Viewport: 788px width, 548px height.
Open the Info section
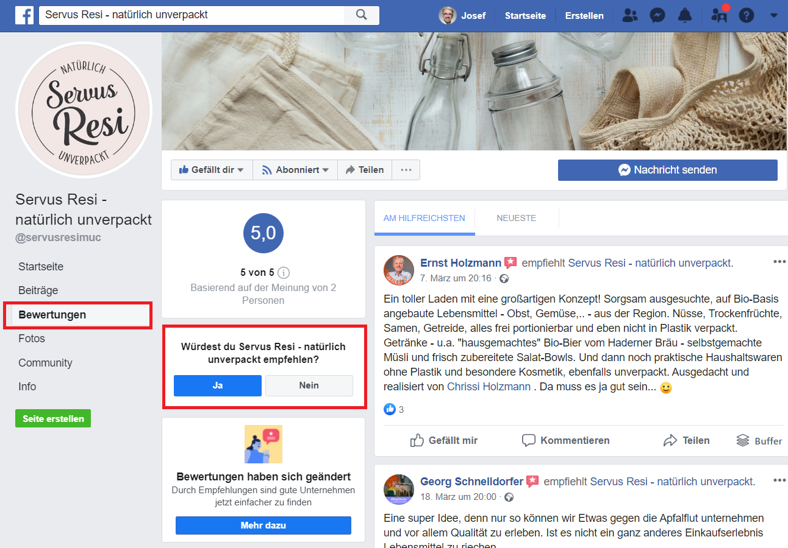[27, 387]
